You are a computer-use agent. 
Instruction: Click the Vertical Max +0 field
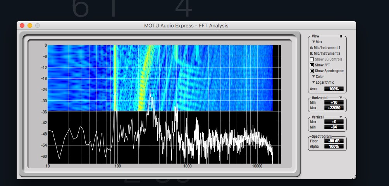(x=334, y=122)
